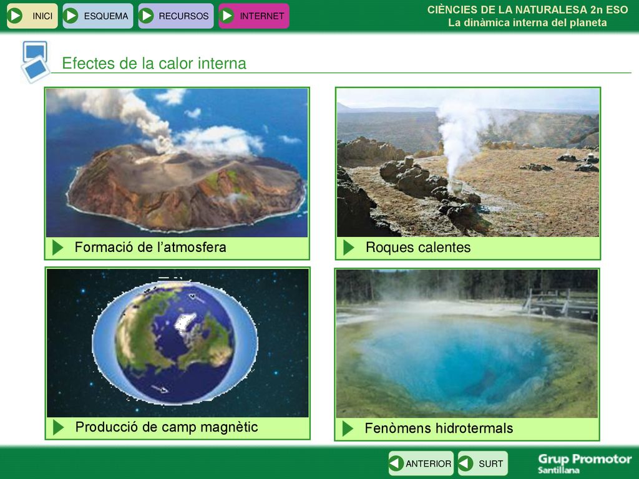Click the green play icon beside ESQUEMA

pos(71,16)
